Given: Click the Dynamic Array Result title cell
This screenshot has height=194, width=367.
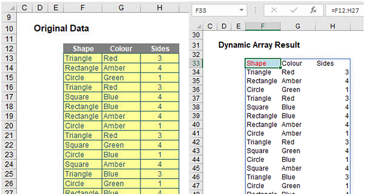Looking at the screenshot, I should pyautogui.click(x=259, y=45).
